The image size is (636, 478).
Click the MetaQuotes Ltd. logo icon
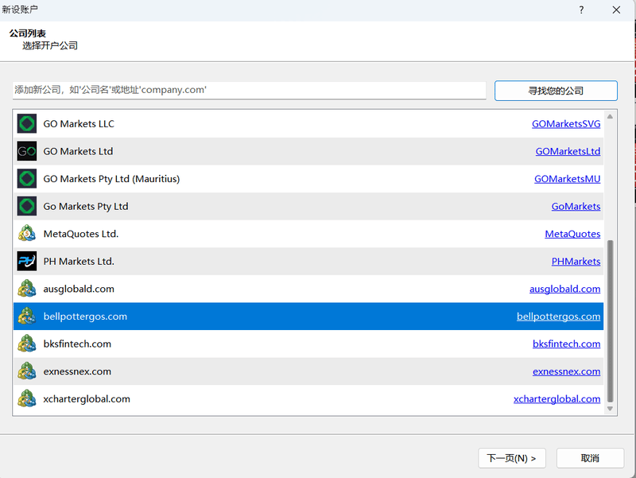pos(27,234)
